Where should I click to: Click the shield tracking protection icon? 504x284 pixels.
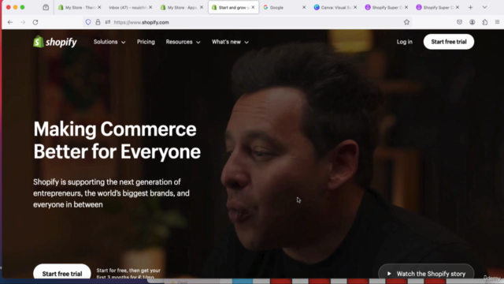(x=88, y=22)
